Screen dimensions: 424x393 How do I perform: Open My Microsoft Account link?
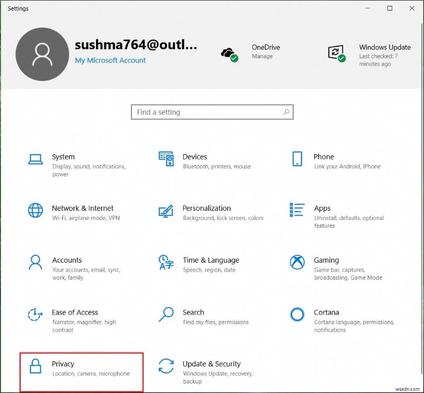(x=110, y=60)
